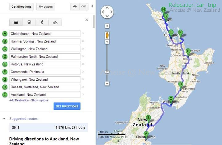
Task: Pan map right with navigation arrow
Action: click(111, 12)
